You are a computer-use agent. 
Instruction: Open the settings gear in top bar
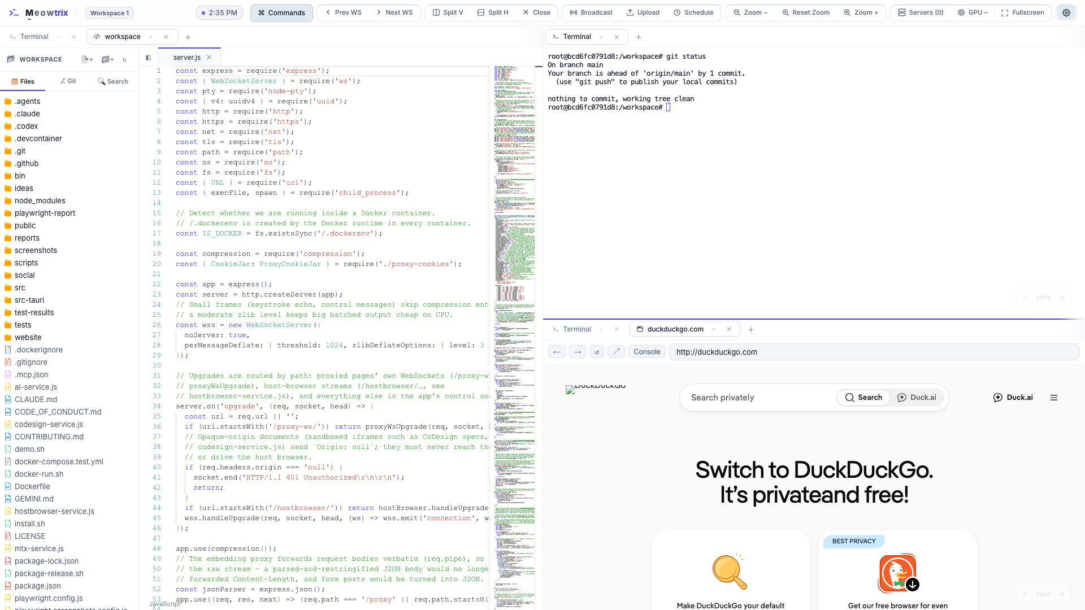[x=1066, y=12]
